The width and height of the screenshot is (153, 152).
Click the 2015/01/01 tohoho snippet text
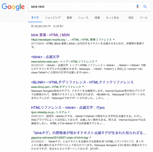(x=88, y=69)
